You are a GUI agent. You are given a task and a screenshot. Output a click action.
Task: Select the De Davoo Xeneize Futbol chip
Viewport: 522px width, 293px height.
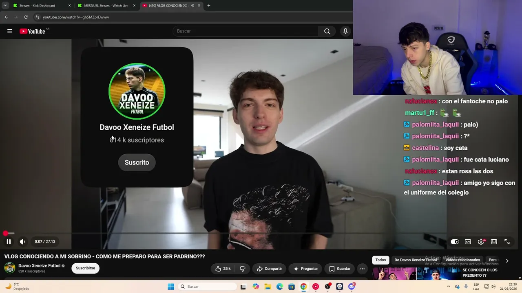pyautogui.click(x=416, y=260)
